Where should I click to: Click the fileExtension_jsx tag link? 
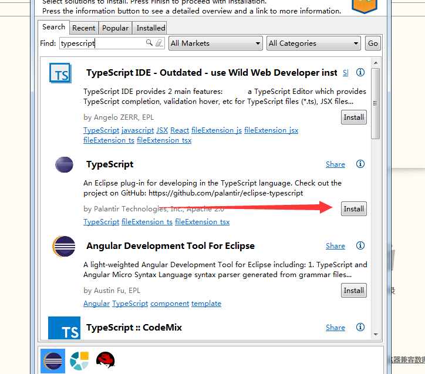(271, 130)
